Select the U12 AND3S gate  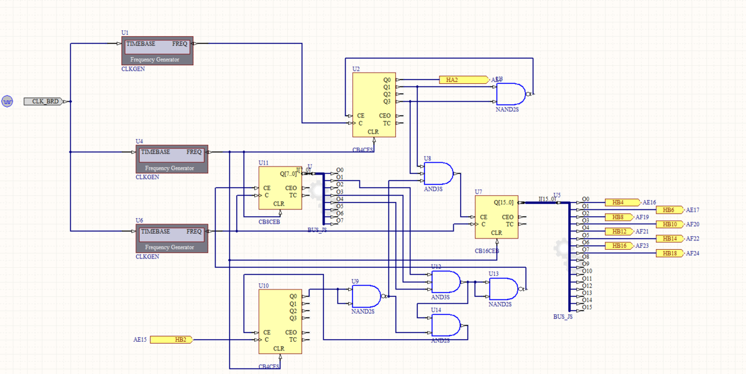click(x=446, y=282)
